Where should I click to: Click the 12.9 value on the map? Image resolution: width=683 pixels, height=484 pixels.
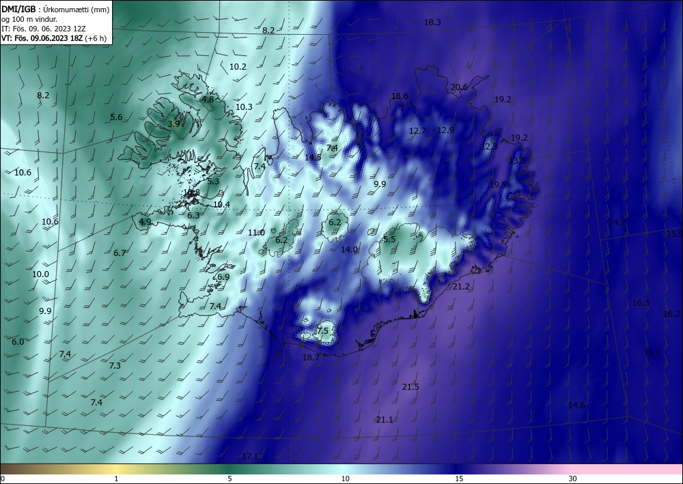(x=445, y=130)
